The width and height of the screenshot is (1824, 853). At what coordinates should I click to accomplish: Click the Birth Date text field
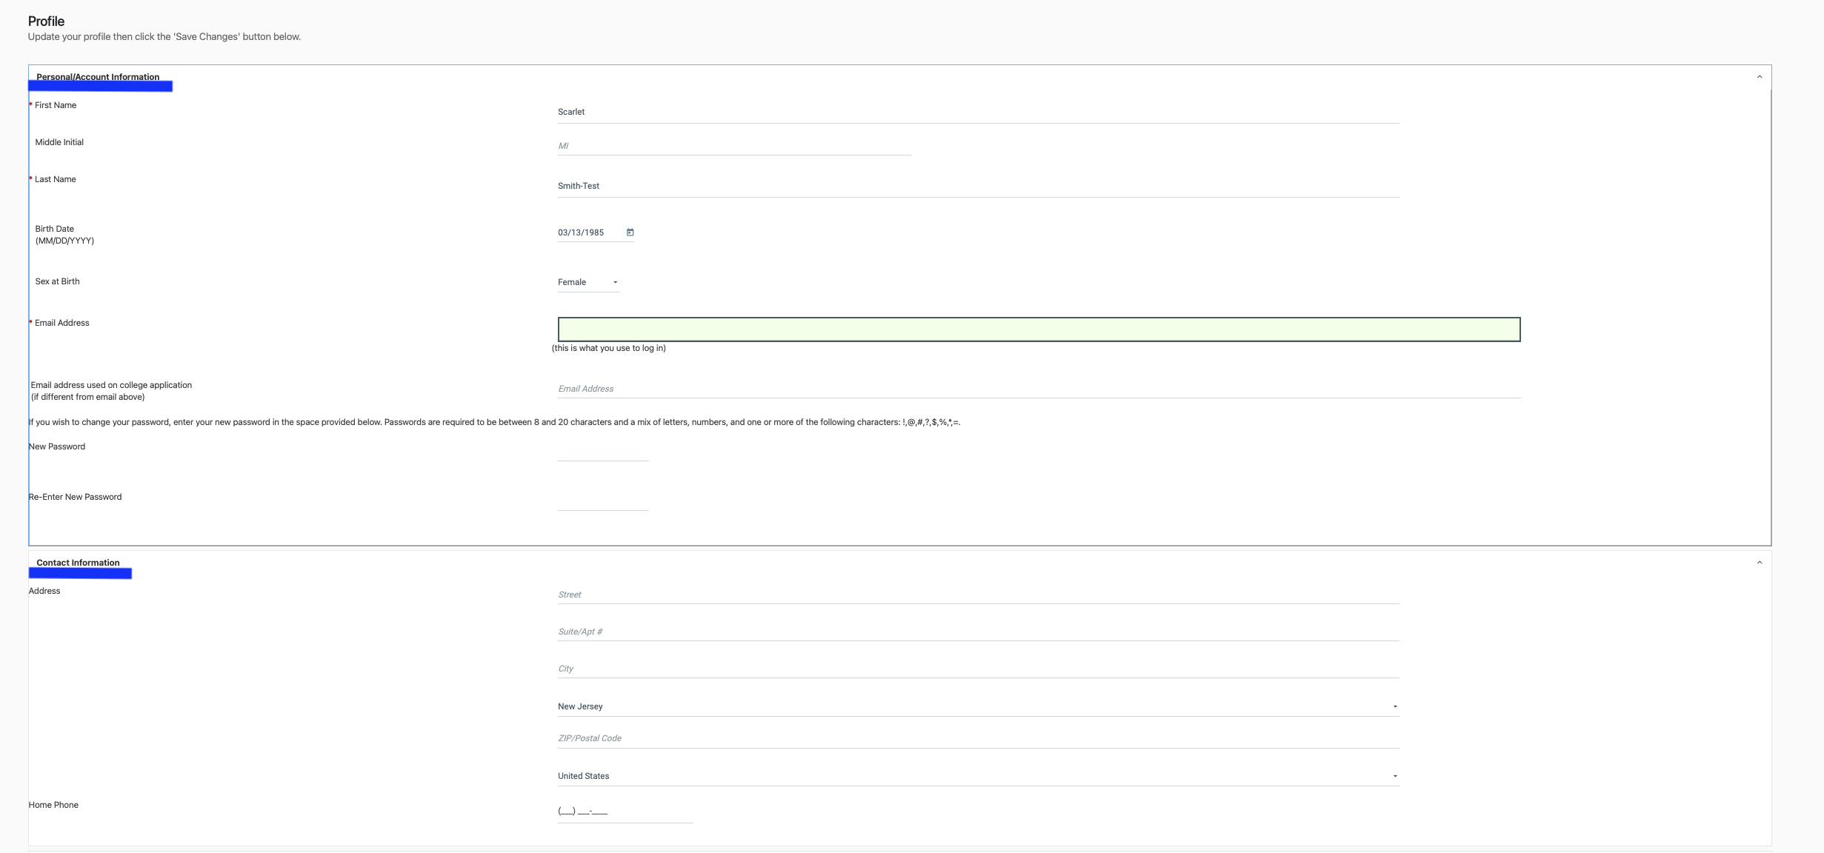pos(589,233)
